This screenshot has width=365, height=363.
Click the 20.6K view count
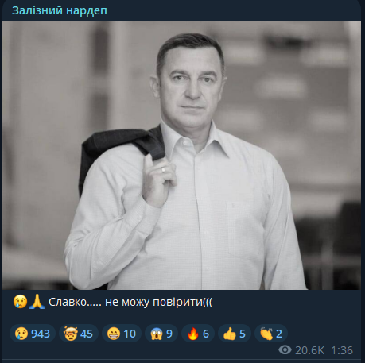(x=309, y=350)
